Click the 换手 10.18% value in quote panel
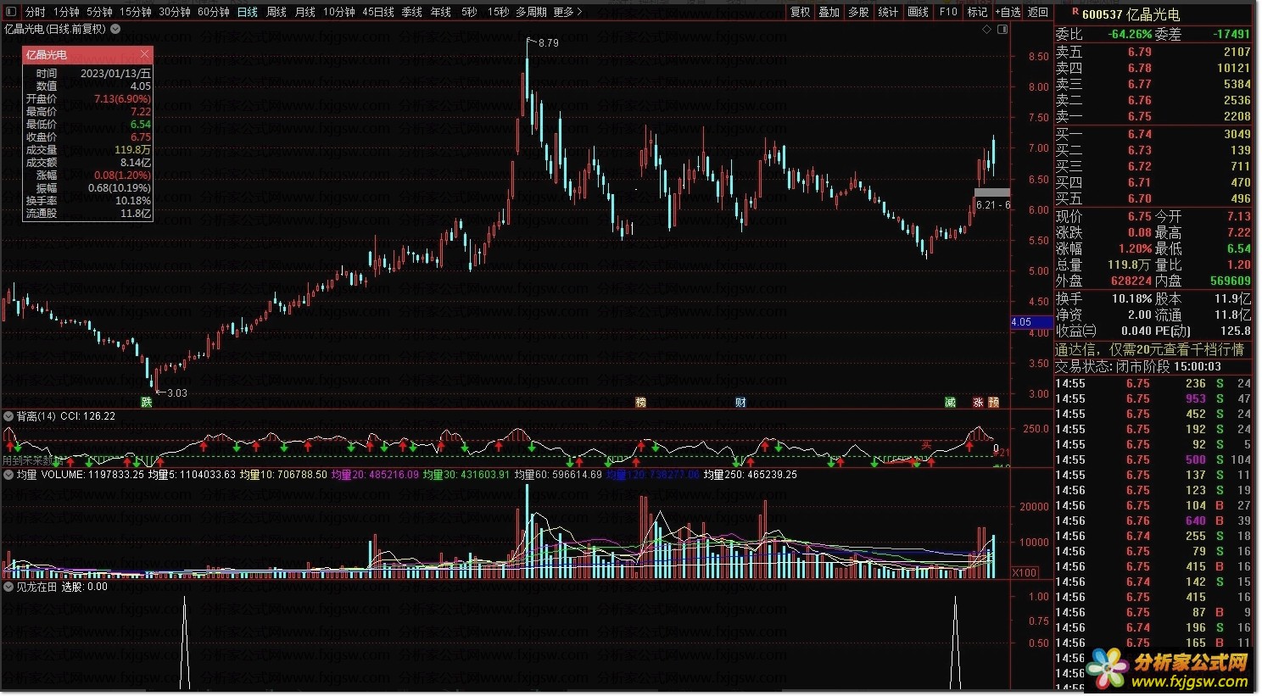The width and height of the screenshot is (1262, 696). click(1131, 298)
